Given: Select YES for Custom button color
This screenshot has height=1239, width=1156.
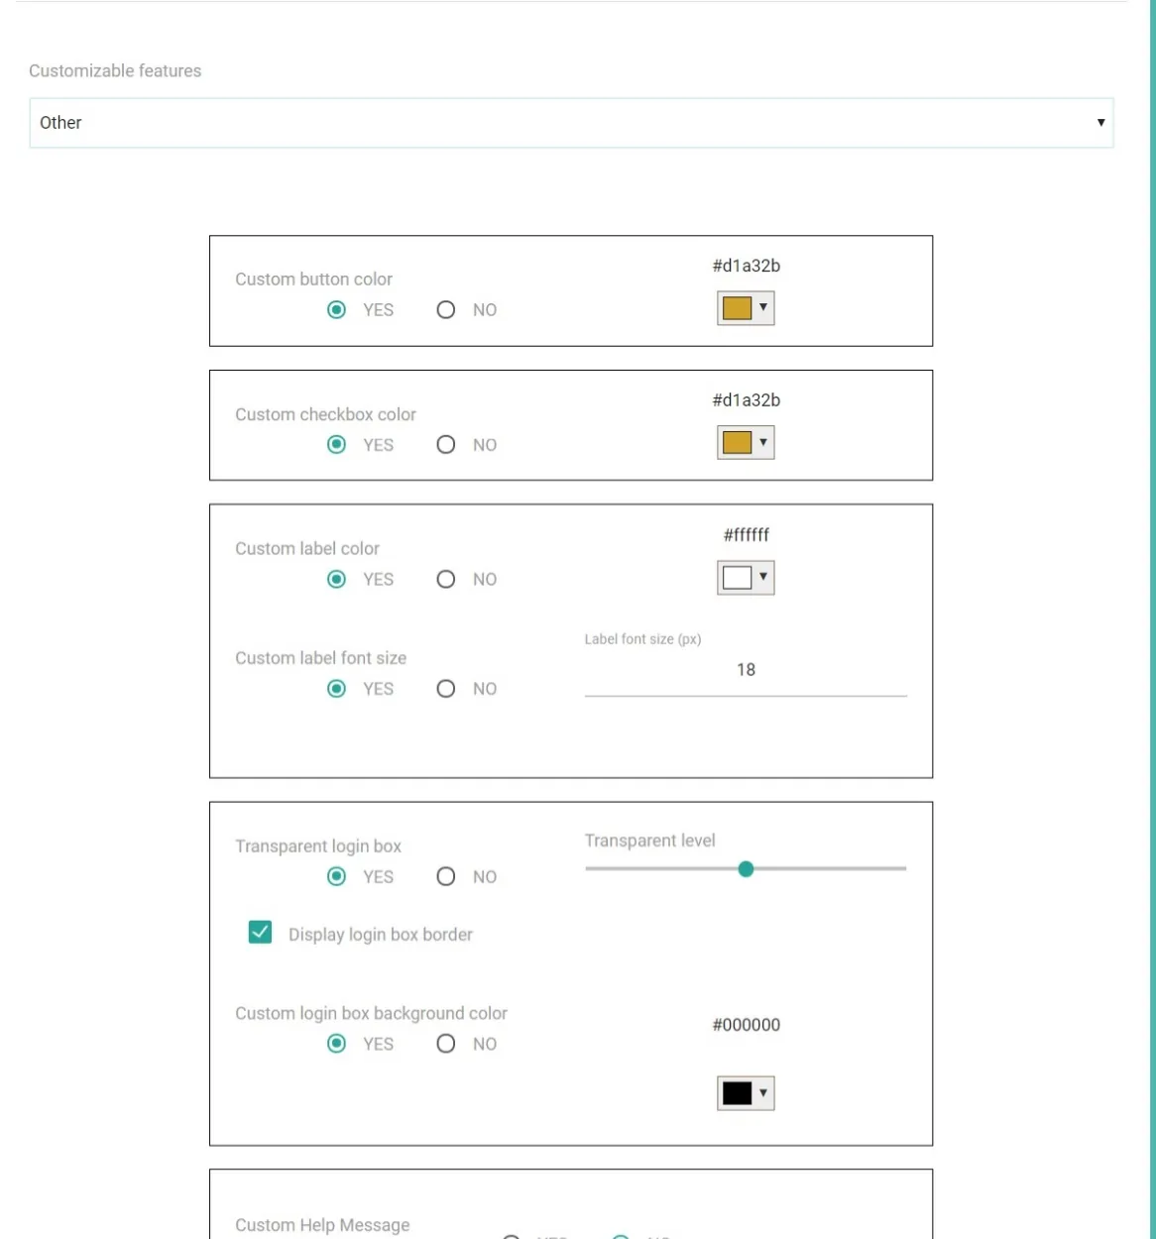Looking at the screenshot, I should 337,310.
